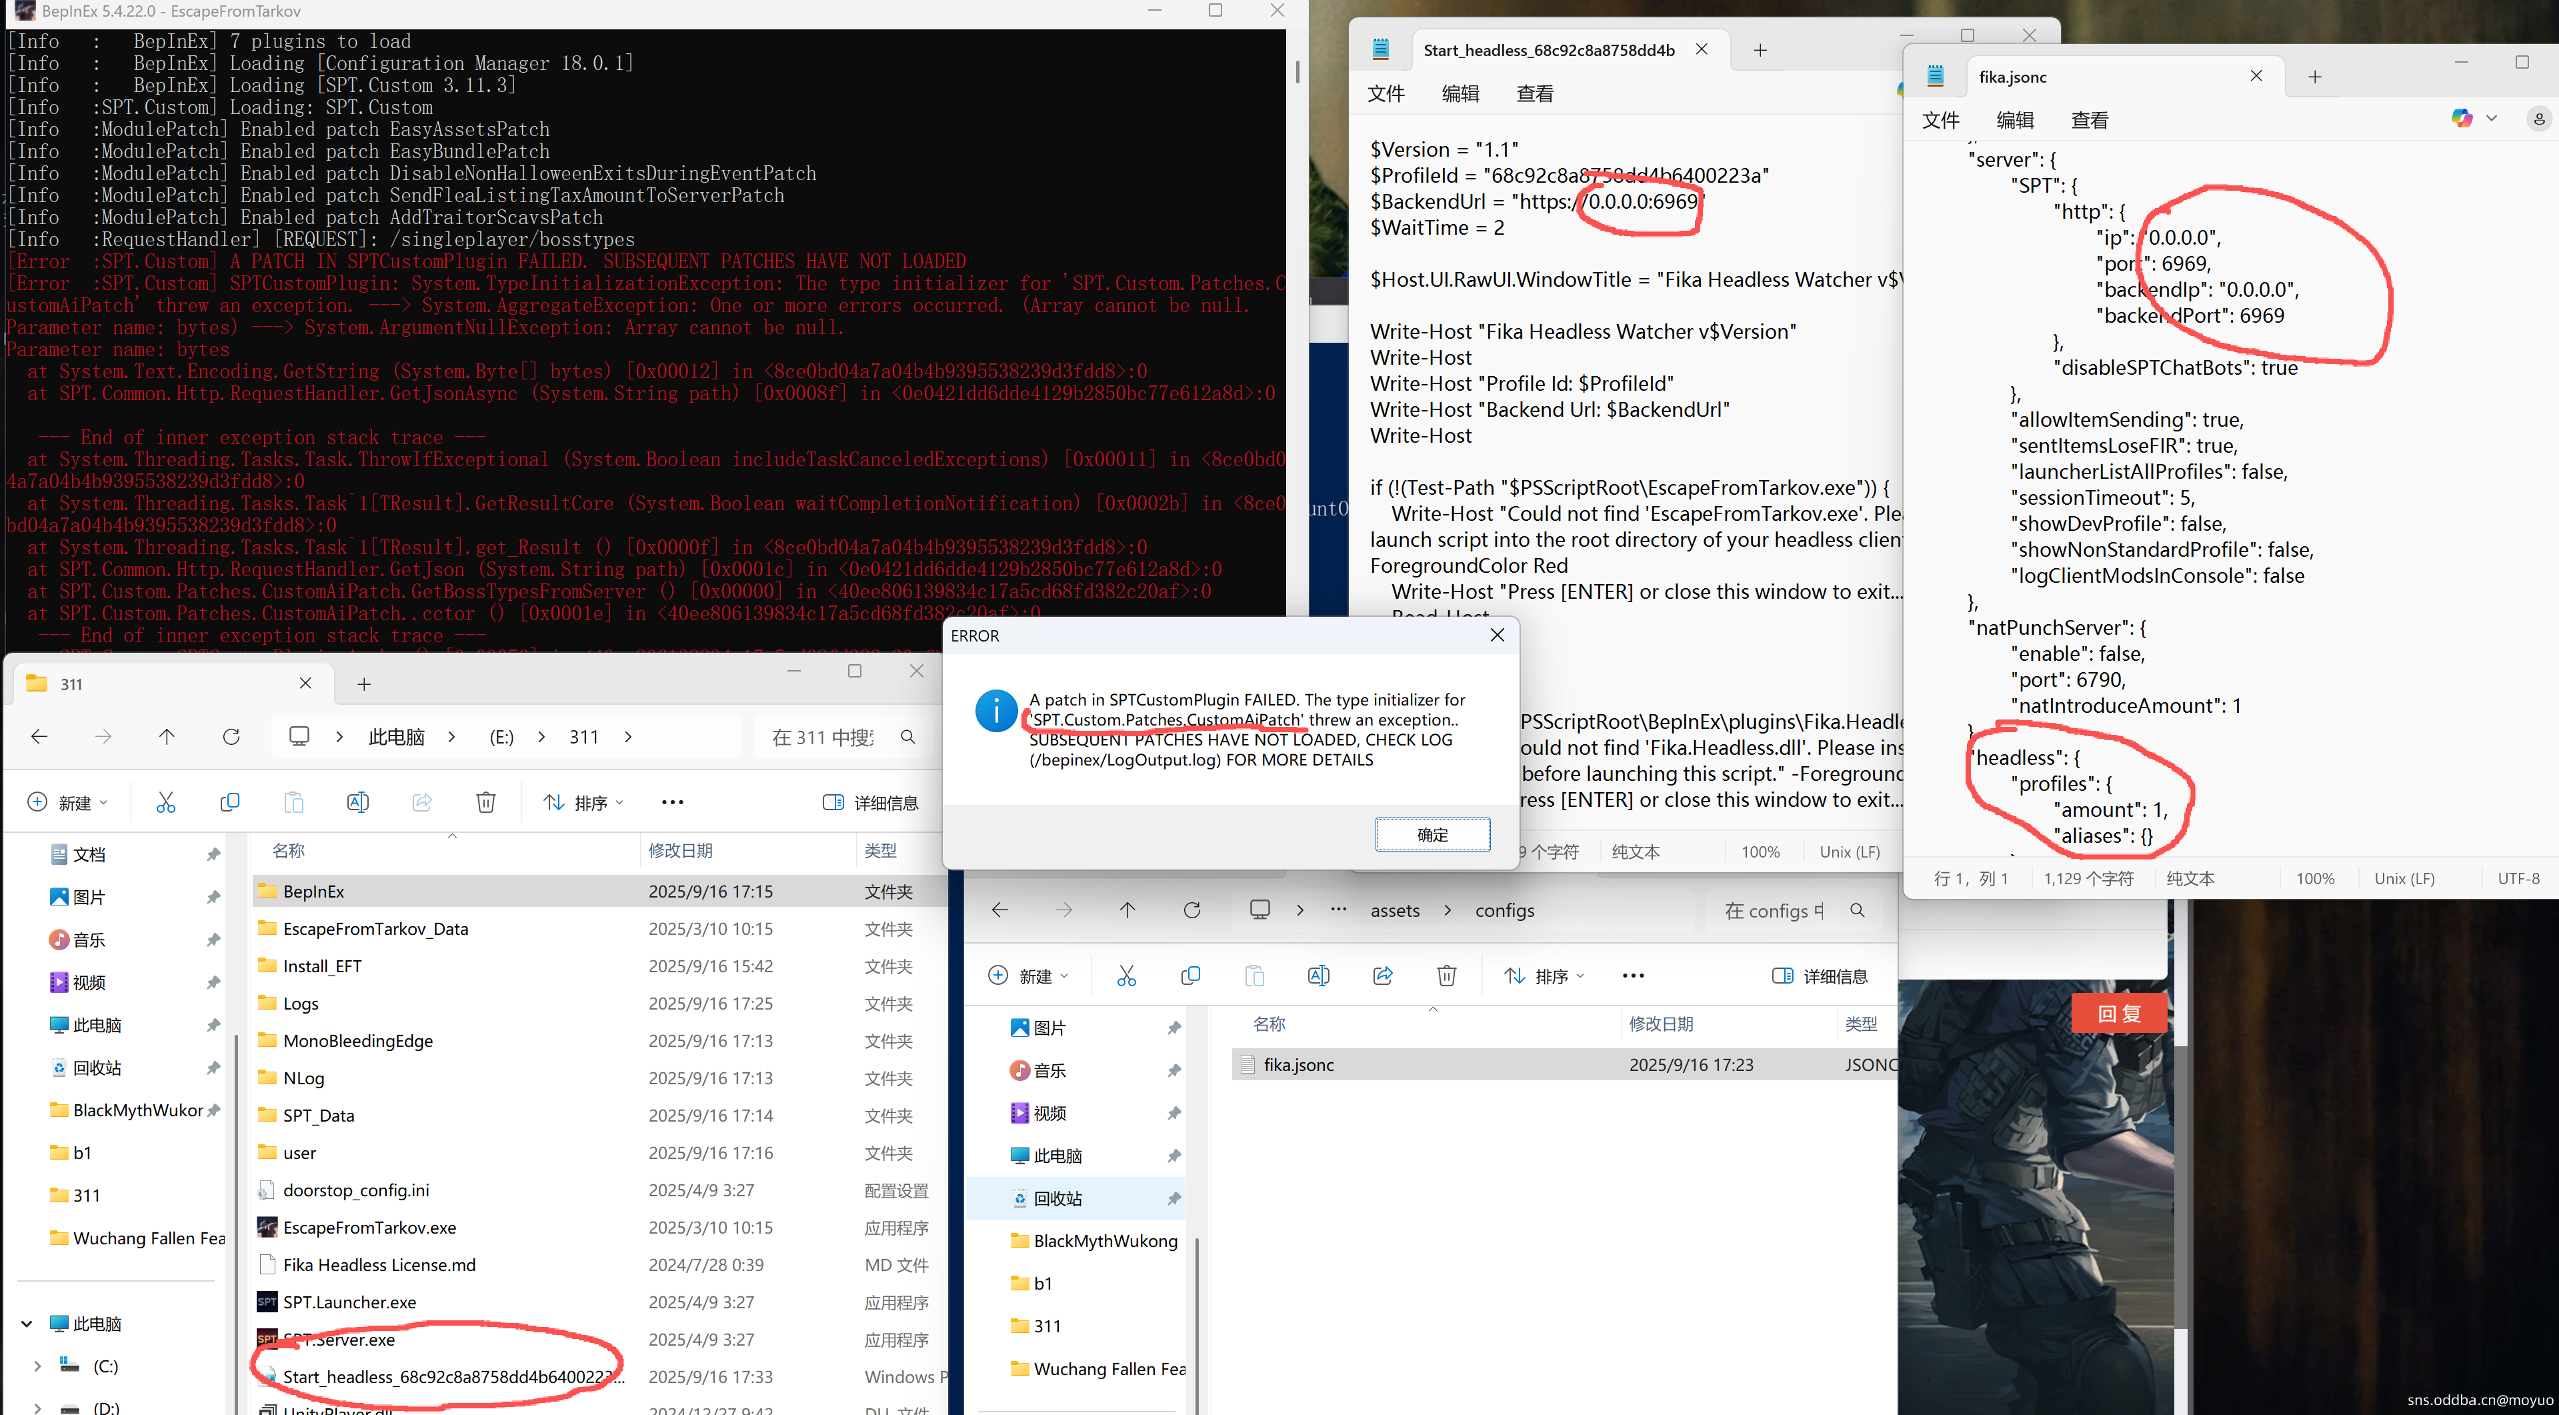Click the cut icon in configs Explorer toolbar
The width and height of the screenshot is (2559, 1415).
tap(1127, 976)
